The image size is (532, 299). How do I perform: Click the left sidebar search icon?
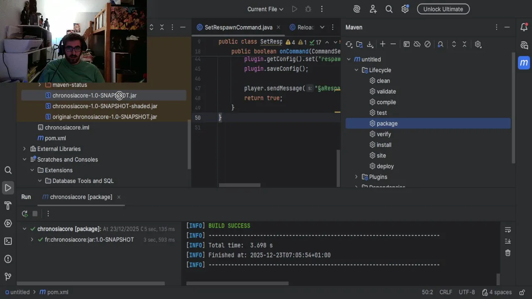click(x=8, y=170)
